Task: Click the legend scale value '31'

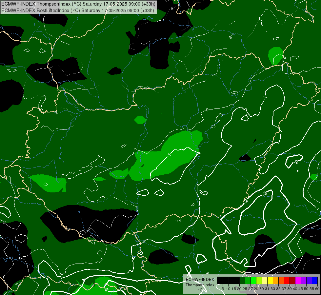Action: tap(267, 289)
